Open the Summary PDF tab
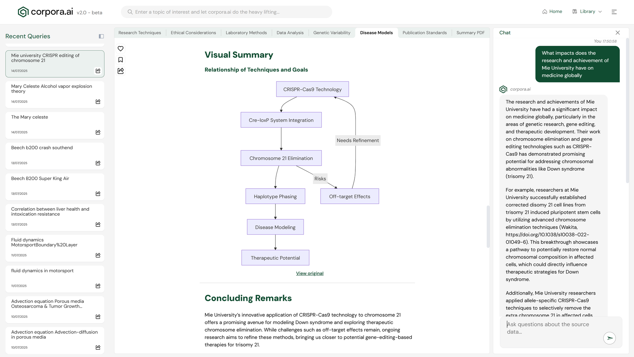This screenshot has width=634, height=357. tap(470, 33)
